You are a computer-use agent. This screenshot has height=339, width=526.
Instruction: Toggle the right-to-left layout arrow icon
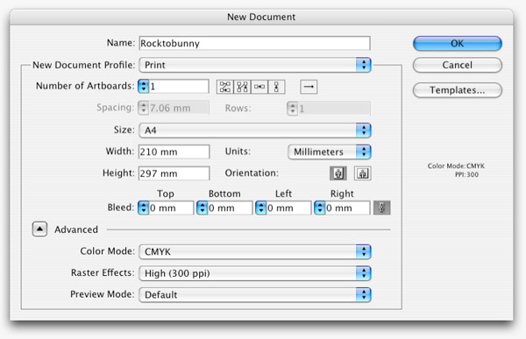309,87
